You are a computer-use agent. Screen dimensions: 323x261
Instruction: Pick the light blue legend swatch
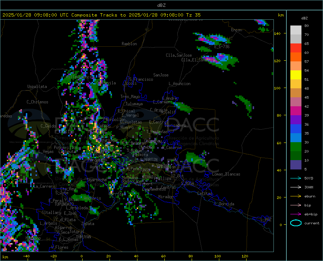[x=296, y=138]
